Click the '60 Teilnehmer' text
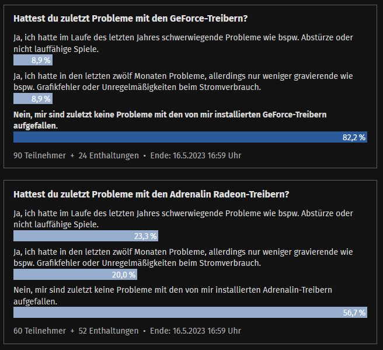This screenshot has width=383, height=350. coord(40,331)
